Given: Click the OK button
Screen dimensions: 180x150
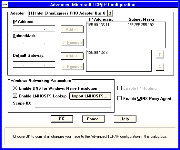Looking at the screenshot, I should tap(62, 119).
